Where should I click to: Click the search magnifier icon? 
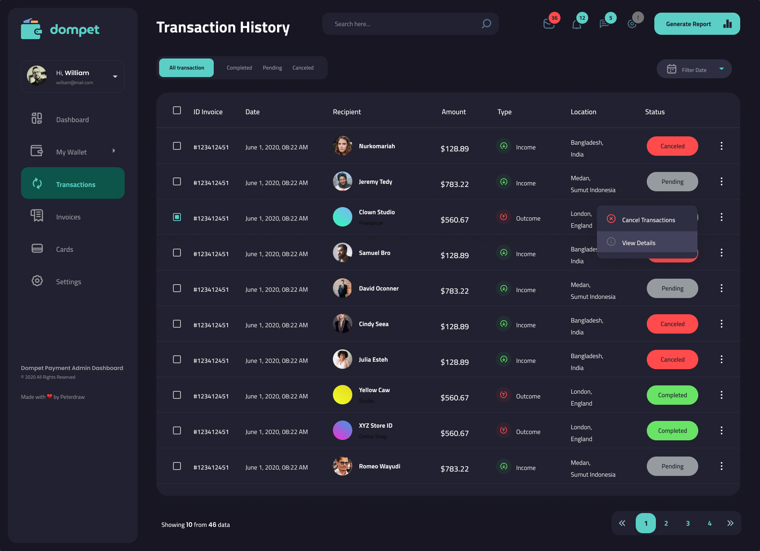[x=486, y=24]
